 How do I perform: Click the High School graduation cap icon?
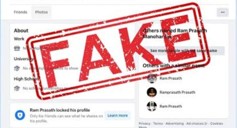coord(17,88)
